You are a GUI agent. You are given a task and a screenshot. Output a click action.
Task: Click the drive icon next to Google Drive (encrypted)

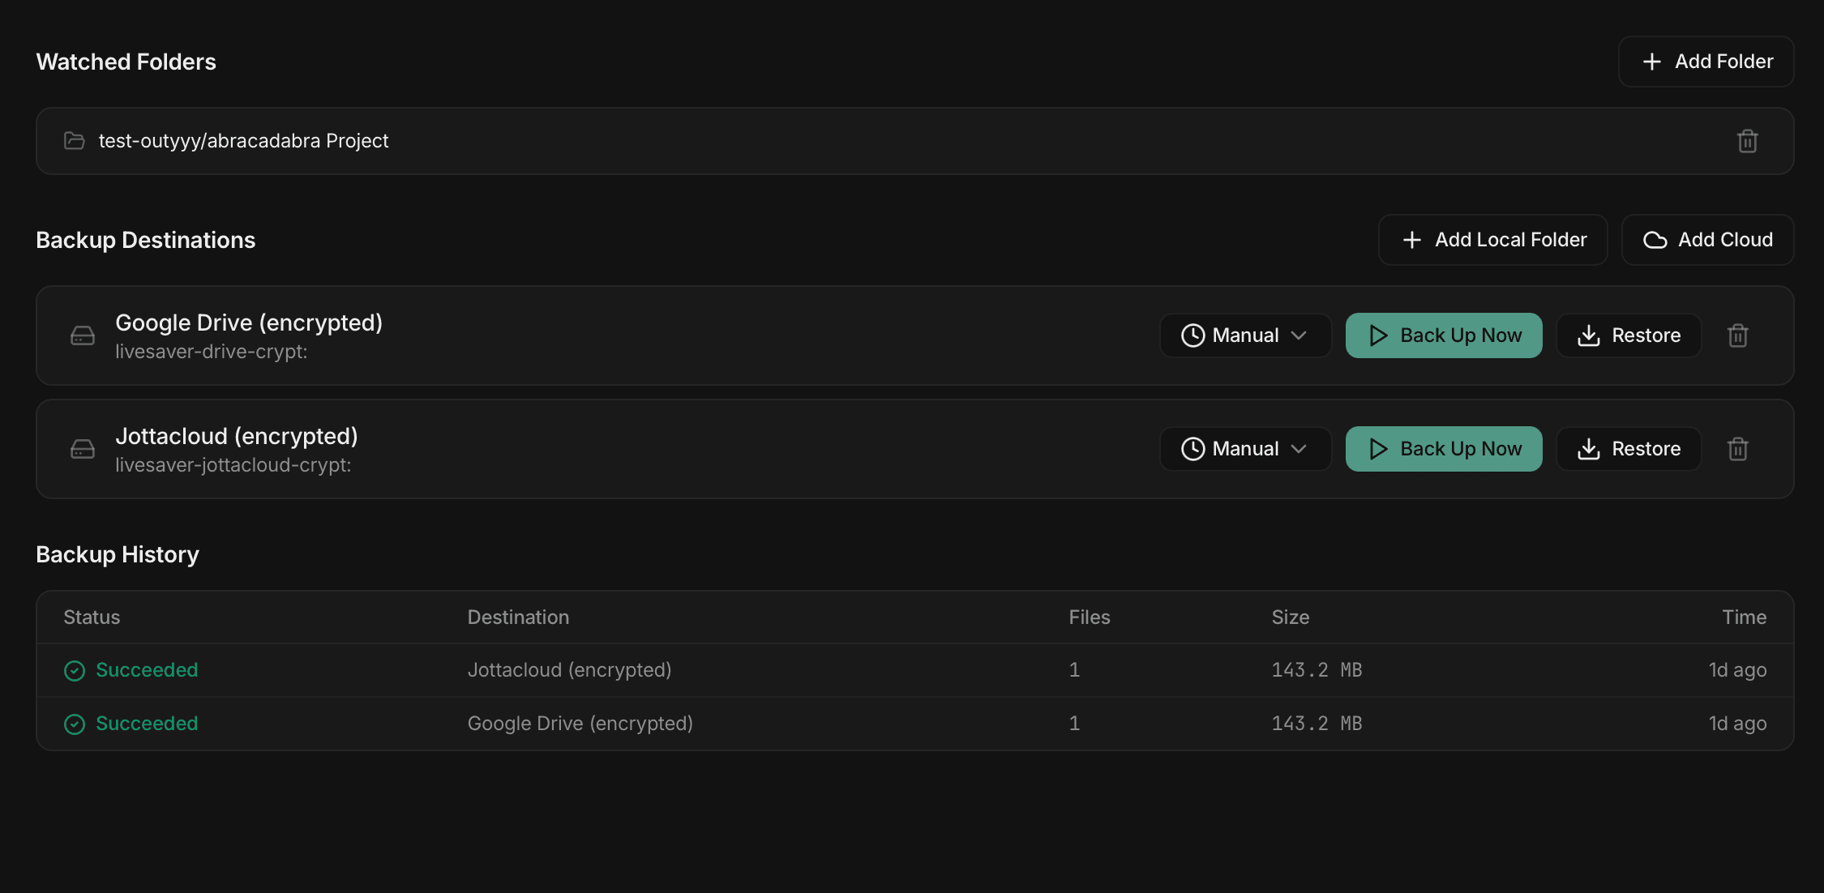[83, 335]
